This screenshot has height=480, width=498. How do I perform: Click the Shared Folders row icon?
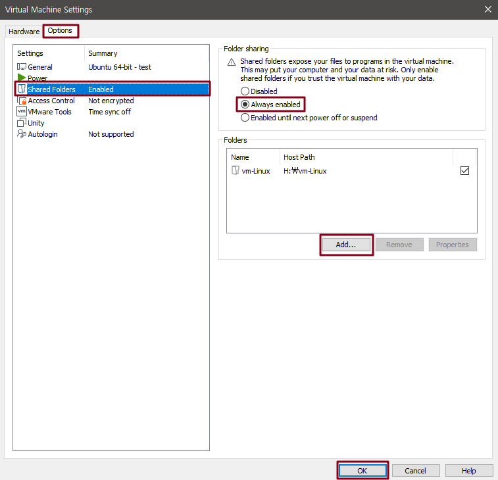click(22, 89)
